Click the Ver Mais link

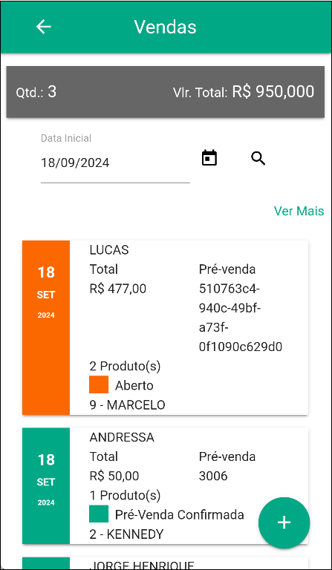pos(299,211)
